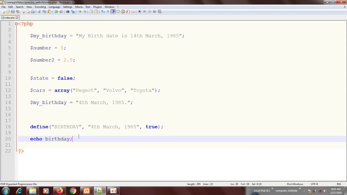This screenshot has width=347, height=195.
Task: Click the Close All toolbar icon
Action: point(28,11)
